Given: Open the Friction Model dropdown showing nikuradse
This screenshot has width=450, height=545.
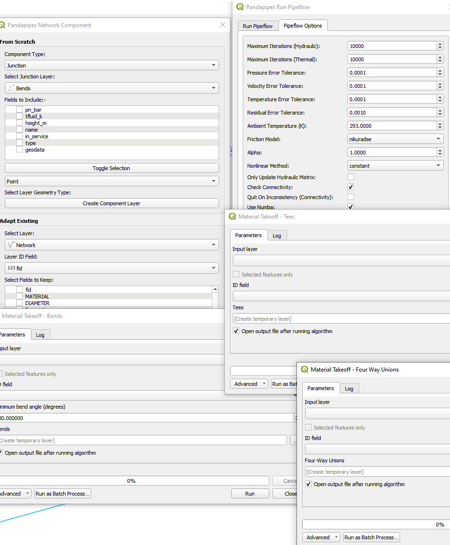Looking at the screenshot, I should tap(395, 139).
